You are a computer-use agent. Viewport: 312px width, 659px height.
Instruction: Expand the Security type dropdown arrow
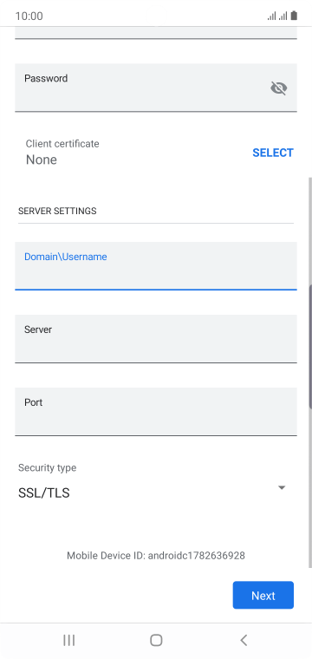(282, 487)
